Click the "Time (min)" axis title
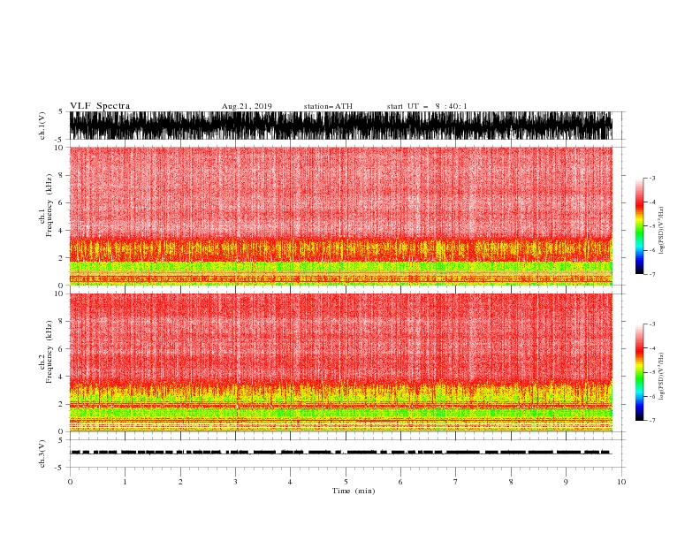The width and height of the screenshot is (700, 541). [354, 491]
